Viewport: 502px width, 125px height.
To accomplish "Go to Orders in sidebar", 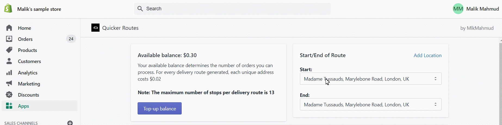I will 25,39.
